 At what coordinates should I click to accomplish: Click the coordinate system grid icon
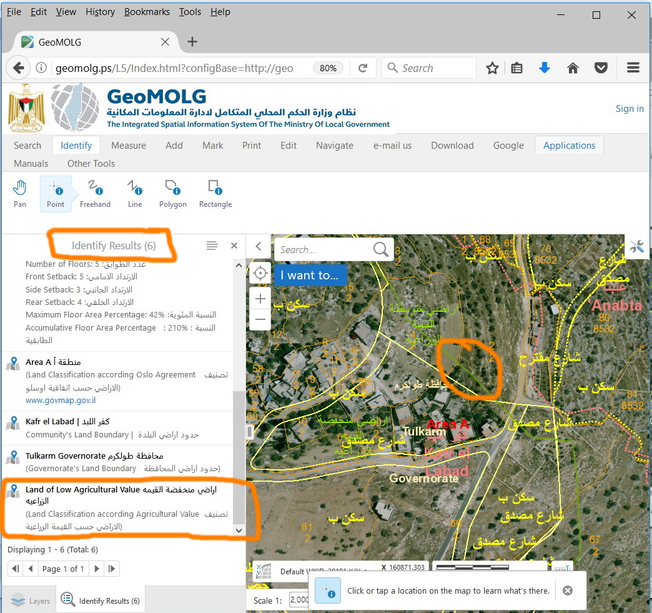pyautogui.click(x=264, y=571)
